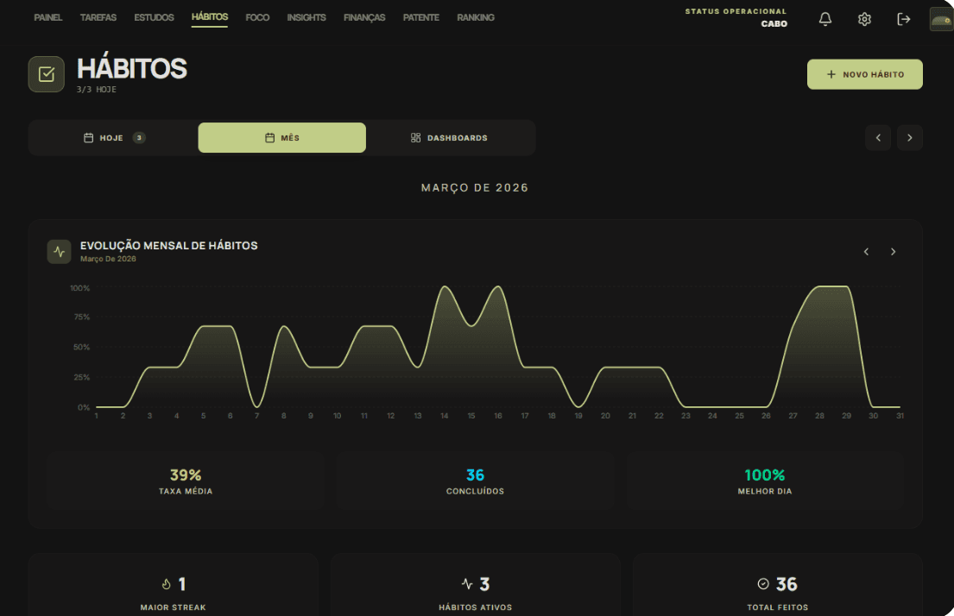Click the chart's next arrow chevron
The width and height of the screenshot is (954, 616).
click(893, 252)
